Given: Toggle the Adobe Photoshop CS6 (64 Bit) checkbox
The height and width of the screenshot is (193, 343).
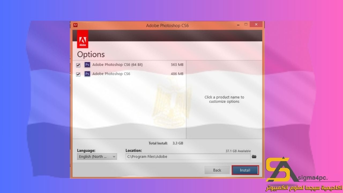Looking at the screenshot, I should coord(78,65).
